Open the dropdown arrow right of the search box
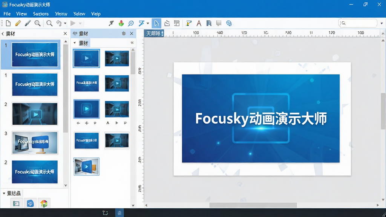The image size is (386, 217). [x=381, y=23]
